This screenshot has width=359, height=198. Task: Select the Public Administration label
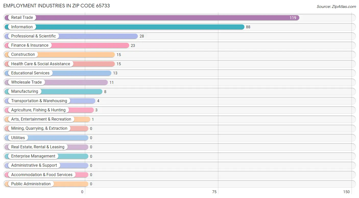pyautogui.click(x=31, y=184)
